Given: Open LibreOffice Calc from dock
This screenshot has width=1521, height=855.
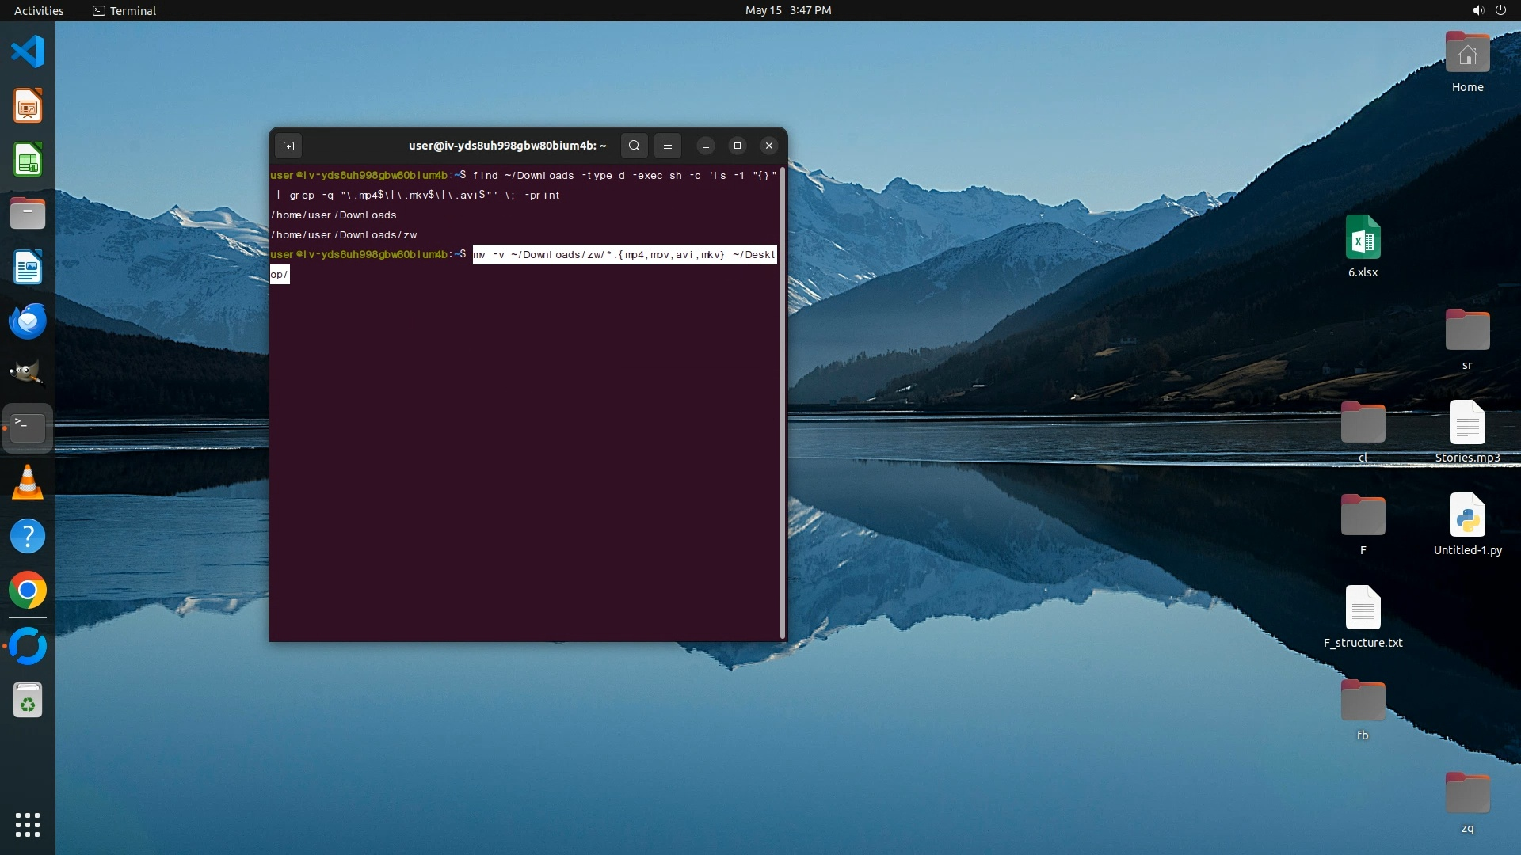Looking at the screenshot, I should tap(28, 160).
